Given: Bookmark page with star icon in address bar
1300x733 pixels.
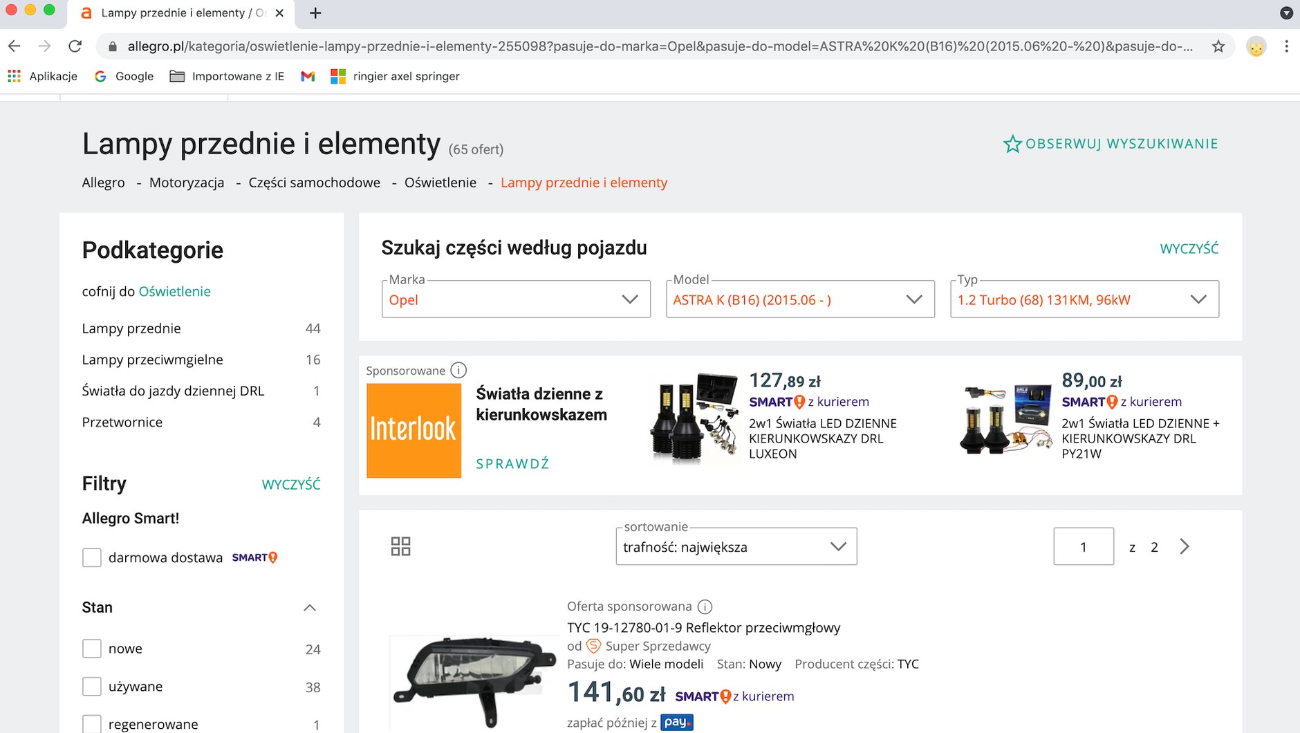Looking at the screenshot, I should [1218, 46].
